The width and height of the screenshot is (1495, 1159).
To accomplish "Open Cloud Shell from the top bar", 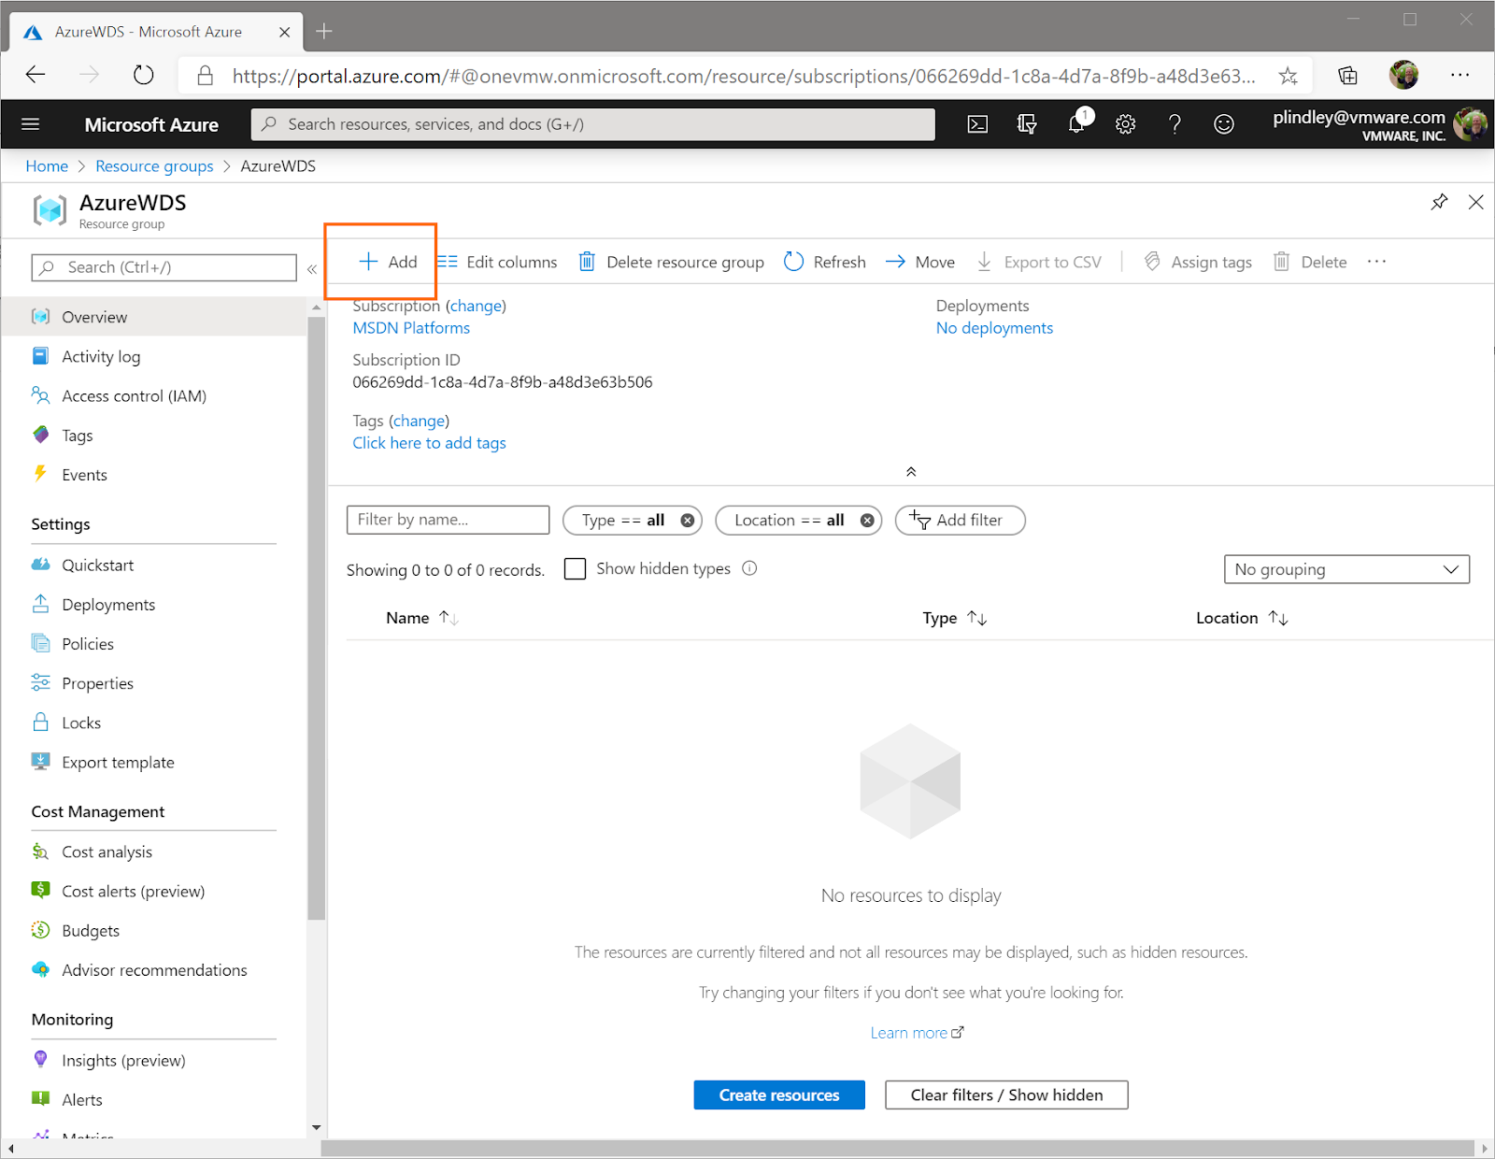I will click(977, 124).
